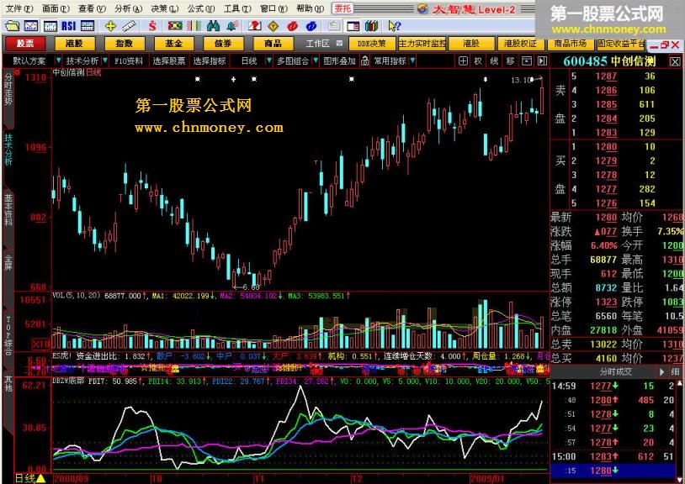Click the 选择股票 toolbar item
The height and width of the screenshot is (484, 685).
click(169, 61)
